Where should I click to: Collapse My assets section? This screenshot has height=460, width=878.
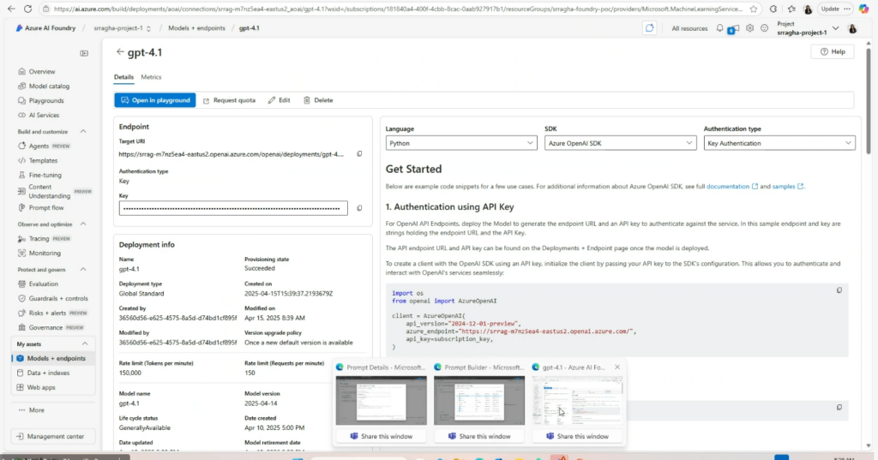[x=85, y=344]
